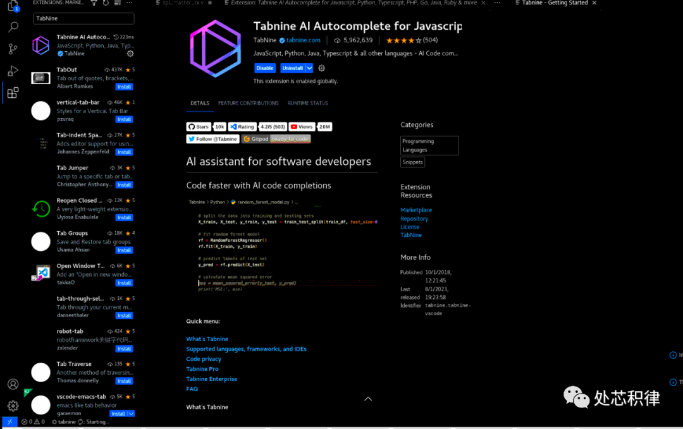Image resolution: width=683 pixels, height=429 pixels.
Task: Open extension page settings gear beside Uninstall
Action: click(x=321, y=68)
